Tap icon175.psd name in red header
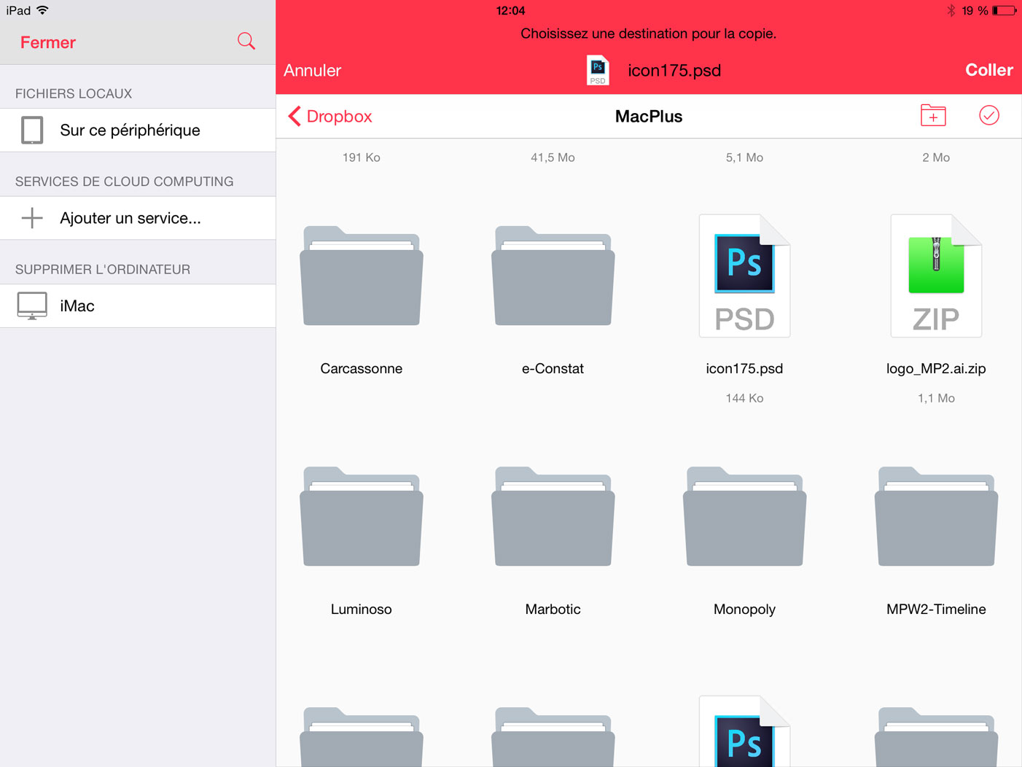1022x767 pixels. pos(674,71)
